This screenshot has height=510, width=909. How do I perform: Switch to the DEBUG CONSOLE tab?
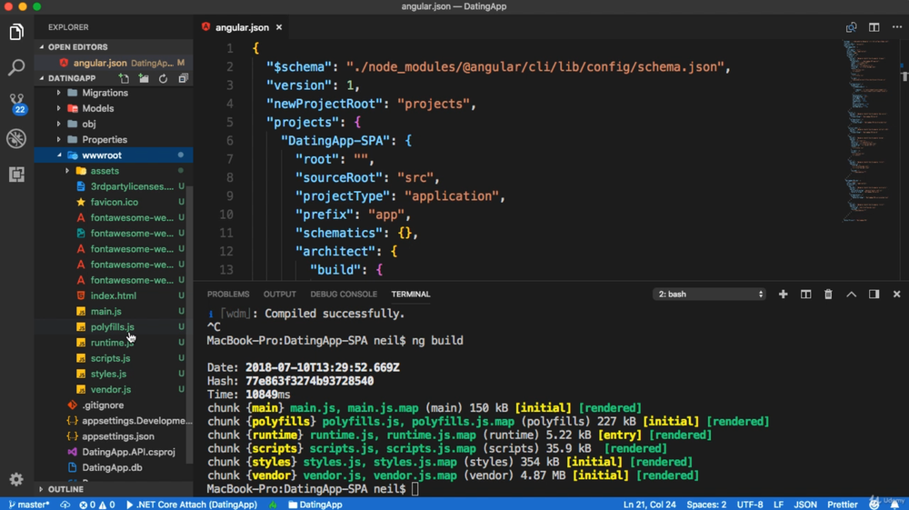point(344,295)
